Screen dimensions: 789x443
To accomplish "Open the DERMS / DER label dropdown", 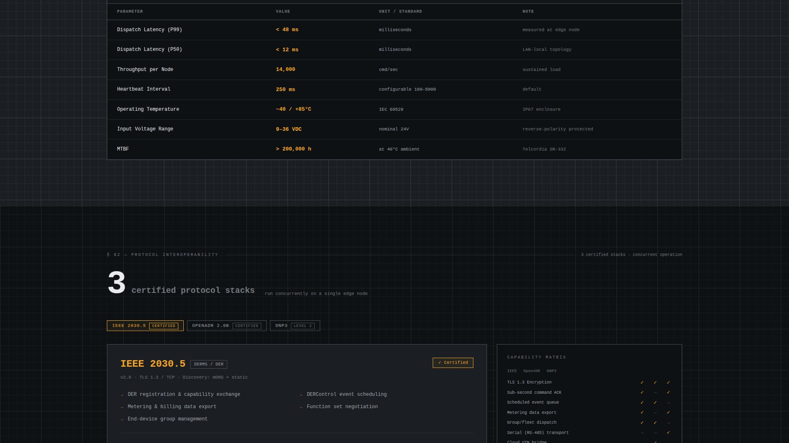I will (x=209, y=364).
